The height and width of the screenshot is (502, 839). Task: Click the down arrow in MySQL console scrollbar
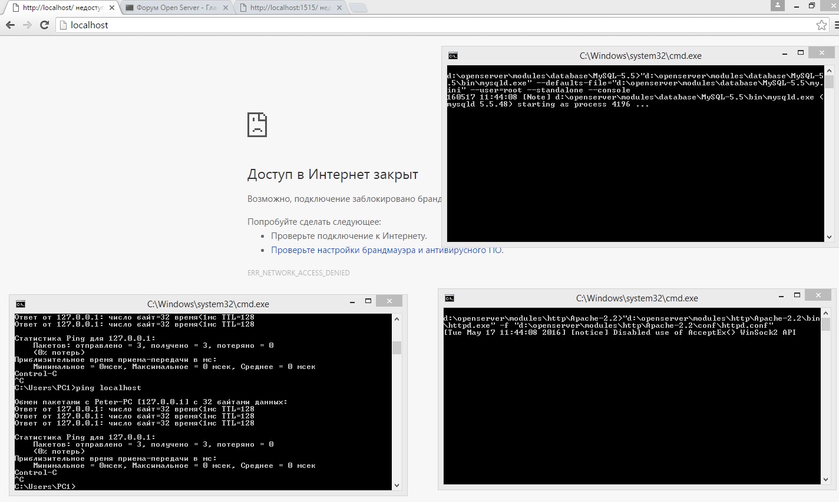(x=829, y=237)
